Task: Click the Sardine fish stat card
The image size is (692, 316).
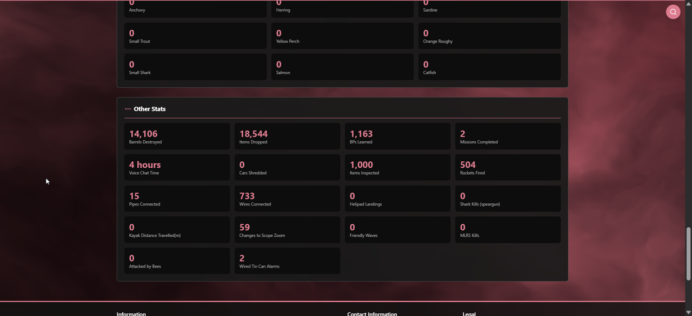Action: [x=489, y=9]
